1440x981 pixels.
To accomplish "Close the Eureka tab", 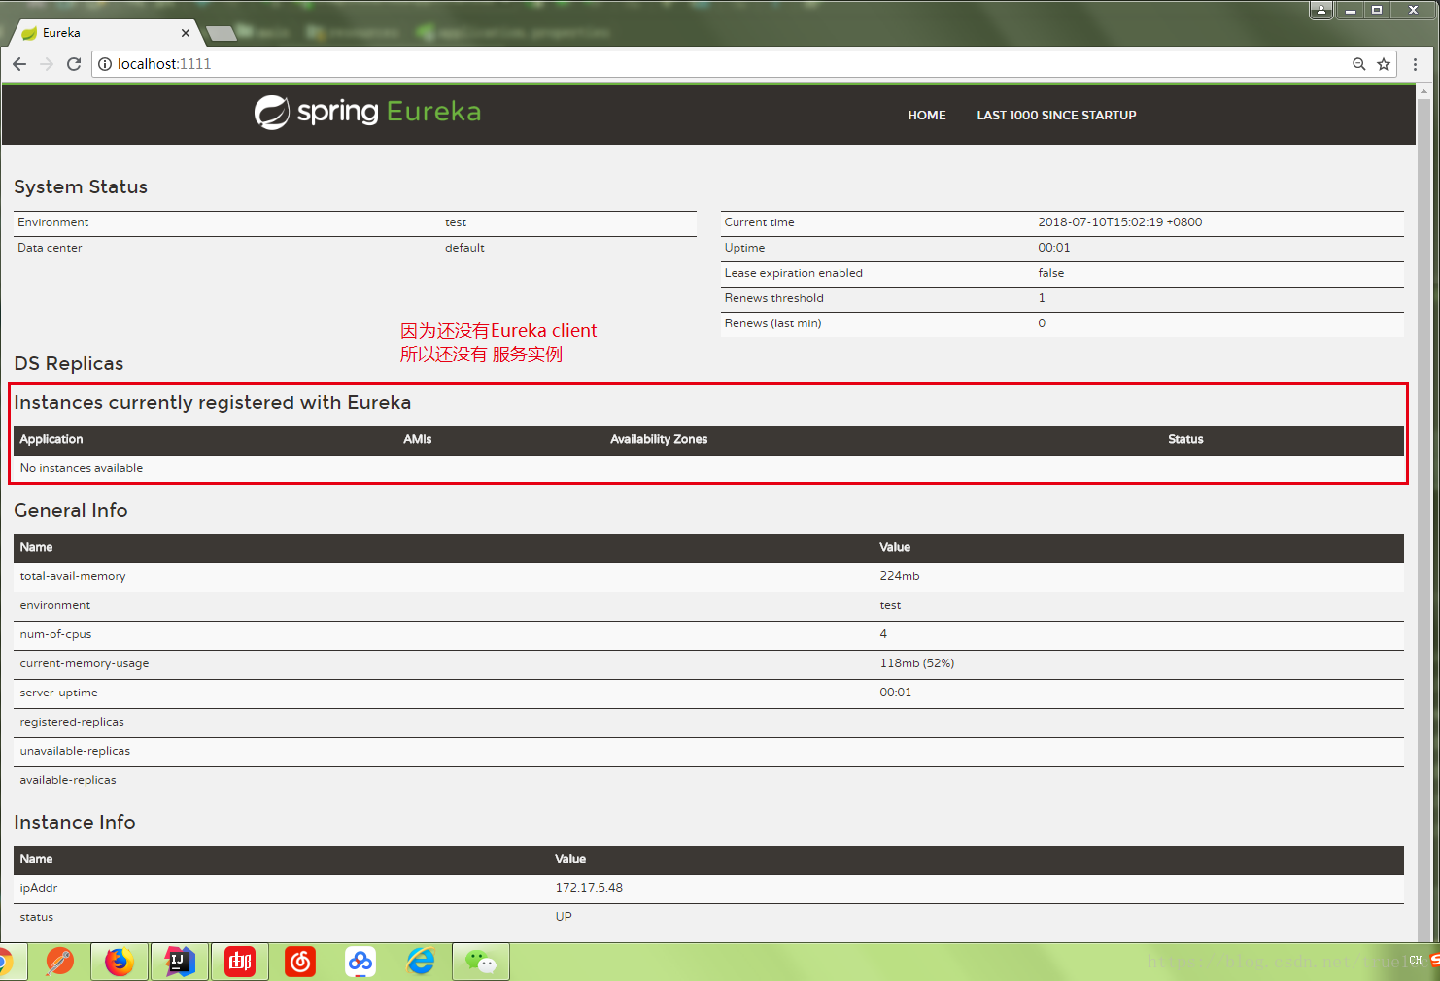I will click(186, 33).
